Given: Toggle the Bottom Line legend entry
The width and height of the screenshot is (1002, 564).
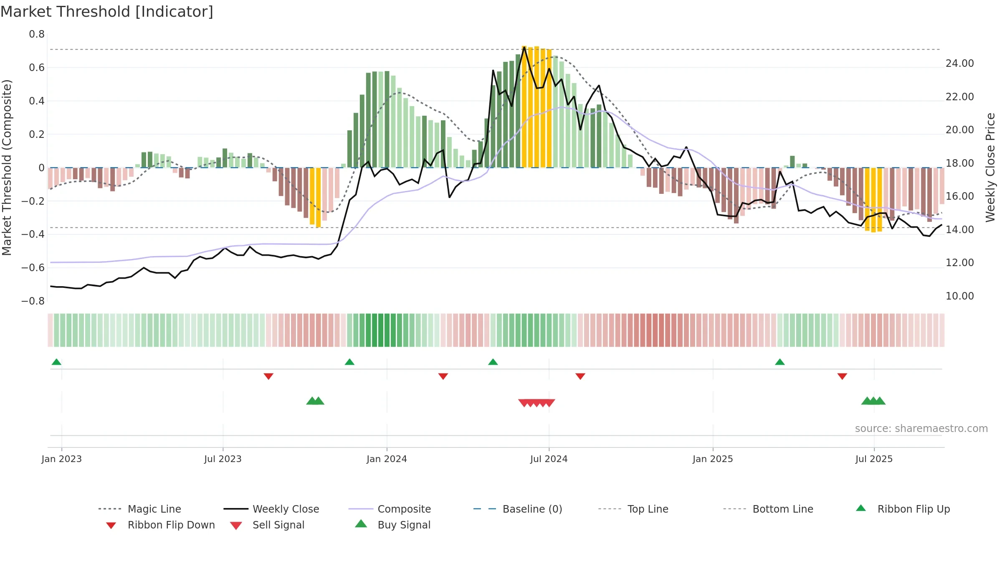Looking at the screenshot, I should click(x=768, y=509).
